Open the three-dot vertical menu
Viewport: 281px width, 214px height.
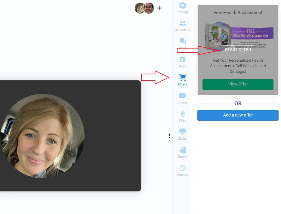[169, 136]
